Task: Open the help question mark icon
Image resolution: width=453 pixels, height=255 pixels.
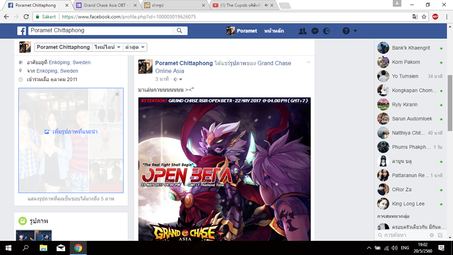Action: click(x=346, y=31)
